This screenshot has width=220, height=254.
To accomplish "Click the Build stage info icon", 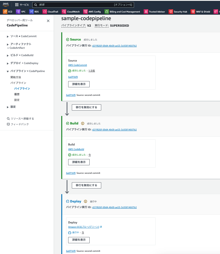I will tap(83, 123).
